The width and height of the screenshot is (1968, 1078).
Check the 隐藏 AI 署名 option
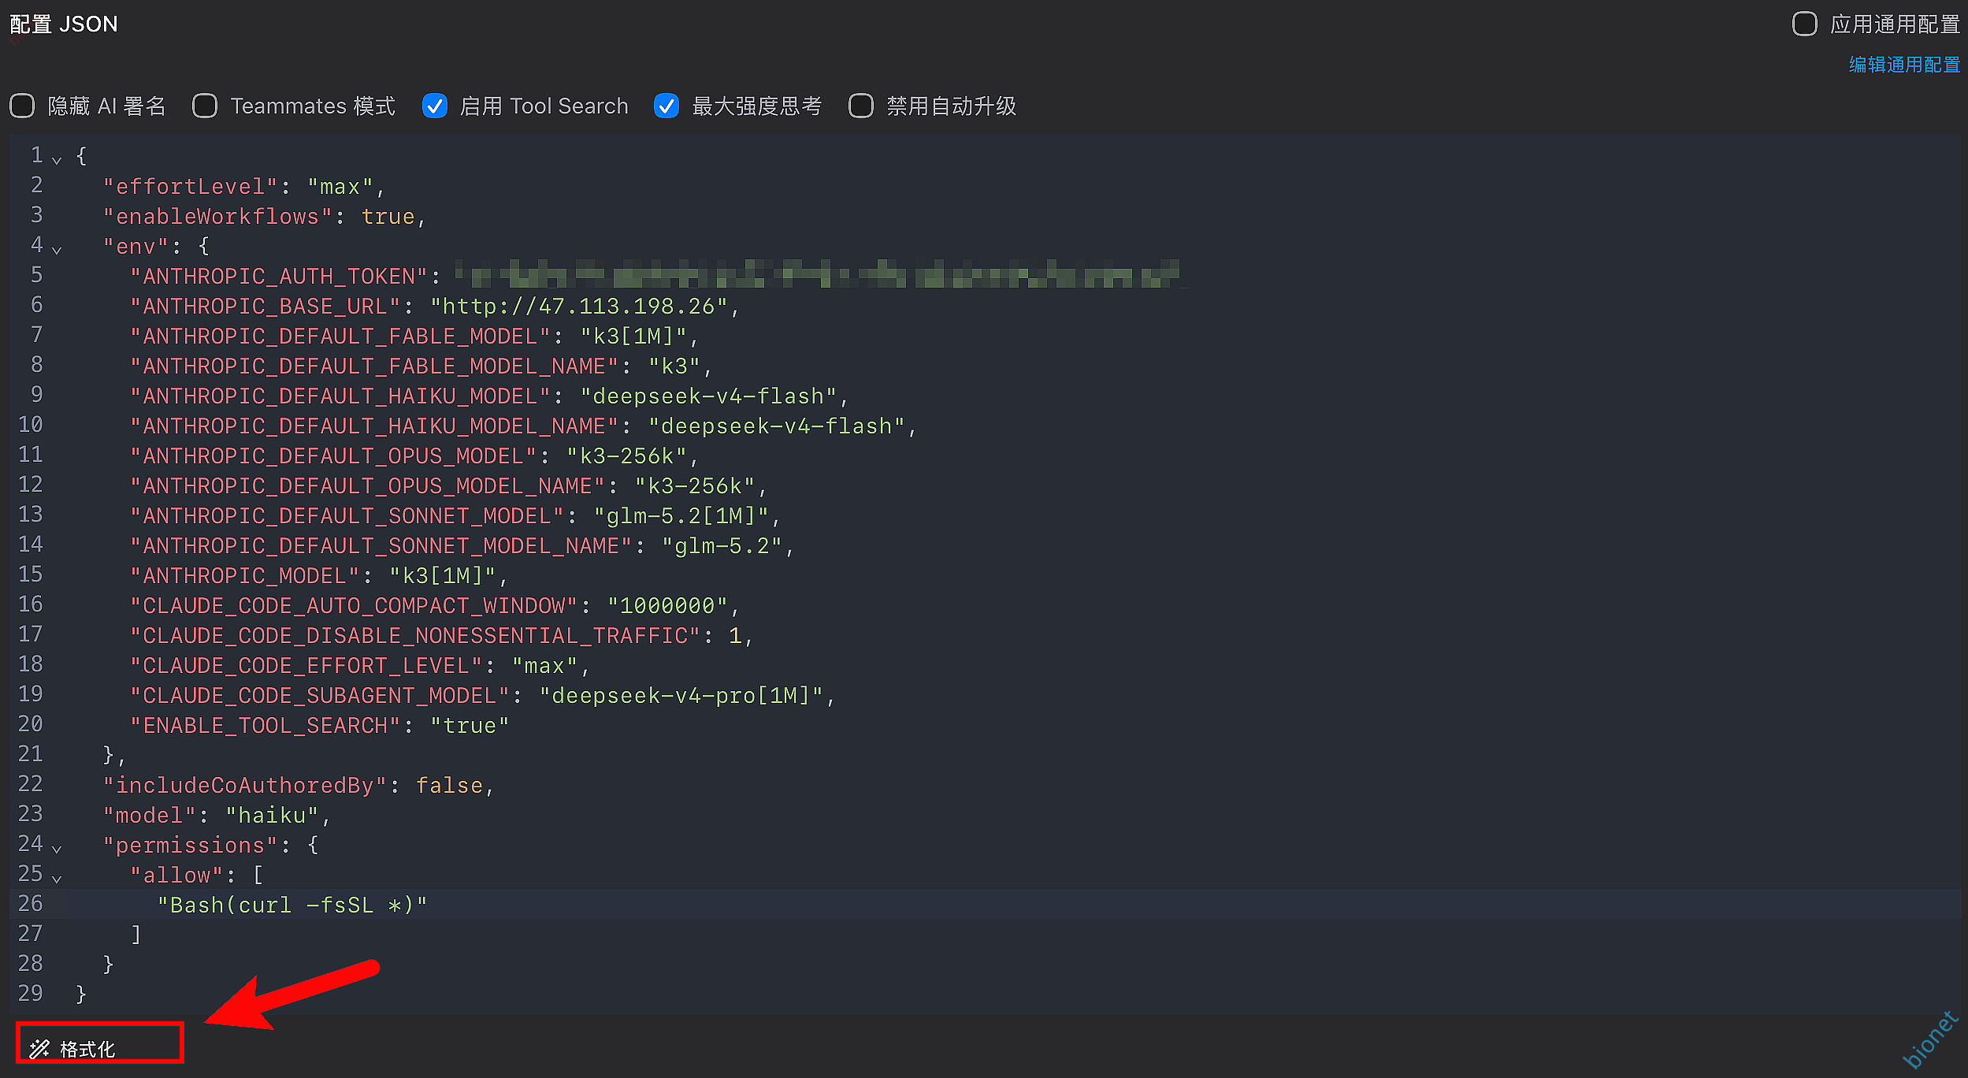[22, 106]
